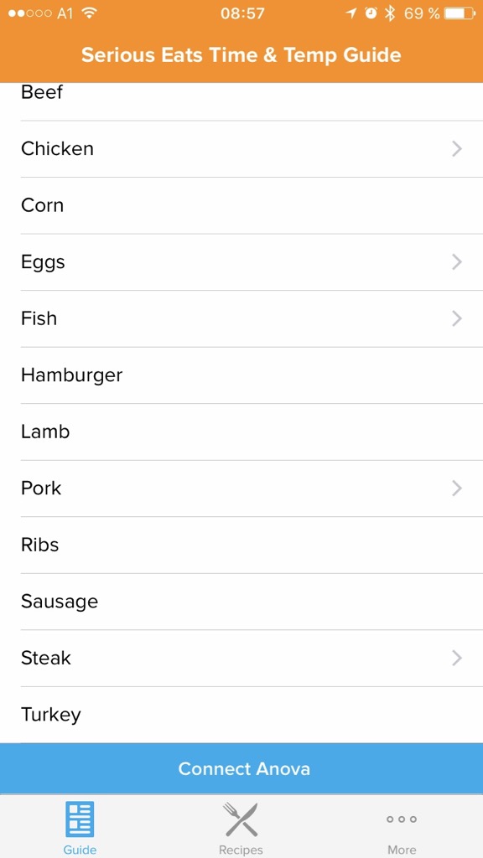Select the Corn list item
Image resolution: width=483 pixels, height=858 pixels.
241,206
